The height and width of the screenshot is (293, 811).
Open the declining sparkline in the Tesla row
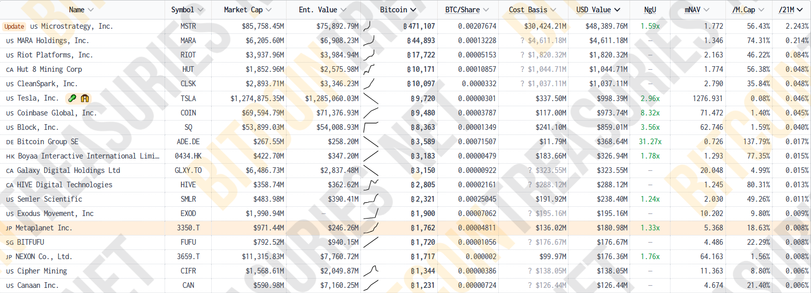370,98
